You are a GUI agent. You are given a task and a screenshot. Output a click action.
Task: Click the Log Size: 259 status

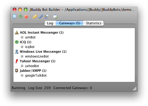tap(39, 88)
